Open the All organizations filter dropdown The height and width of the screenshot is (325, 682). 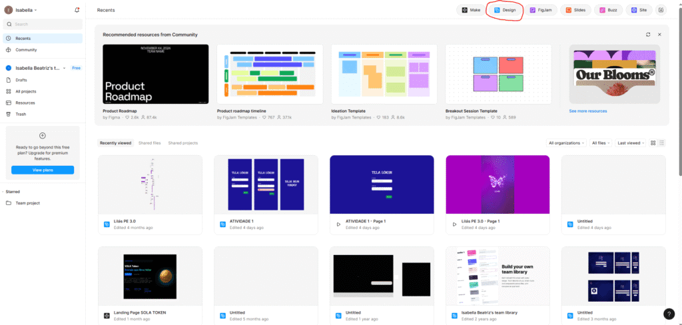566,143
